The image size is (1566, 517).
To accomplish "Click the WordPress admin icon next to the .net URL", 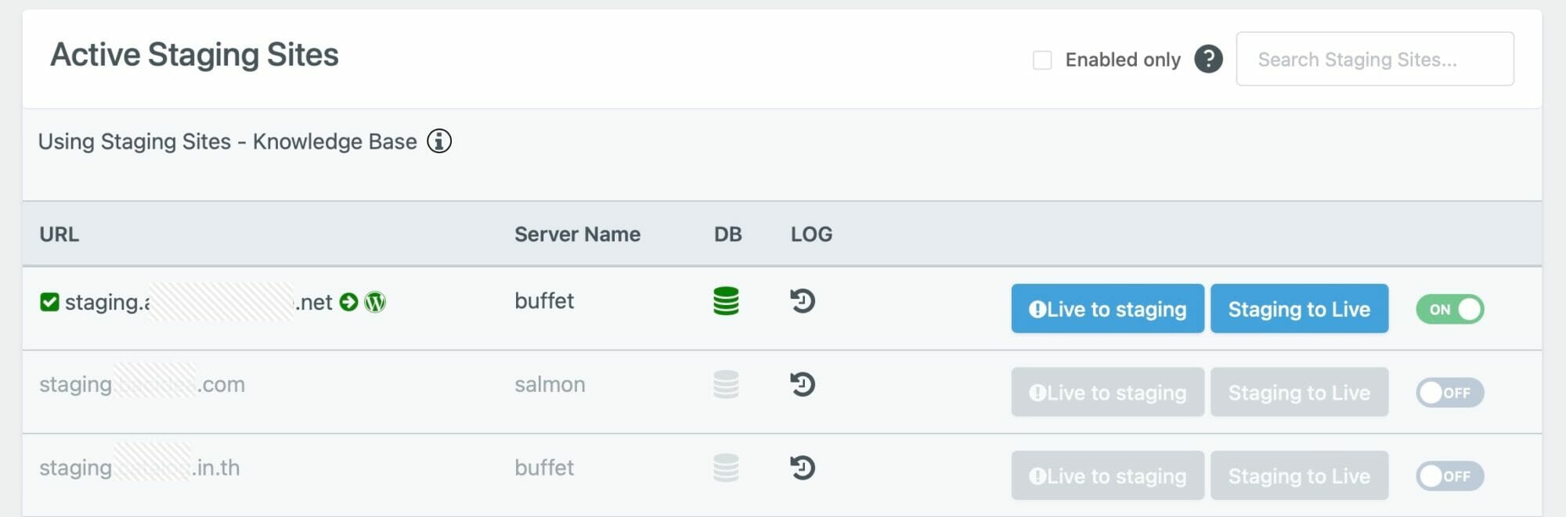I will [x=375, y=302].
